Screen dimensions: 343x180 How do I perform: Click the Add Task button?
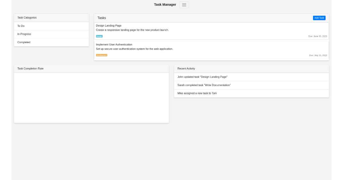319,18
